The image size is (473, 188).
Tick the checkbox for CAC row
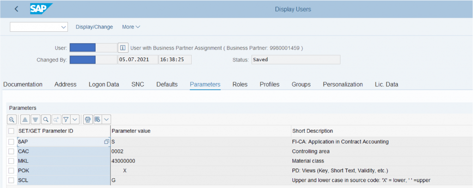(x=11, y=151)
